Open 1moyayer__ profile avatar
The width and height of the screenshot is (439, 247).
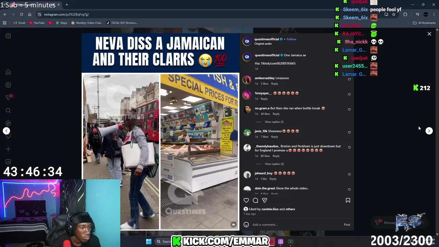(x=247, y=95)
